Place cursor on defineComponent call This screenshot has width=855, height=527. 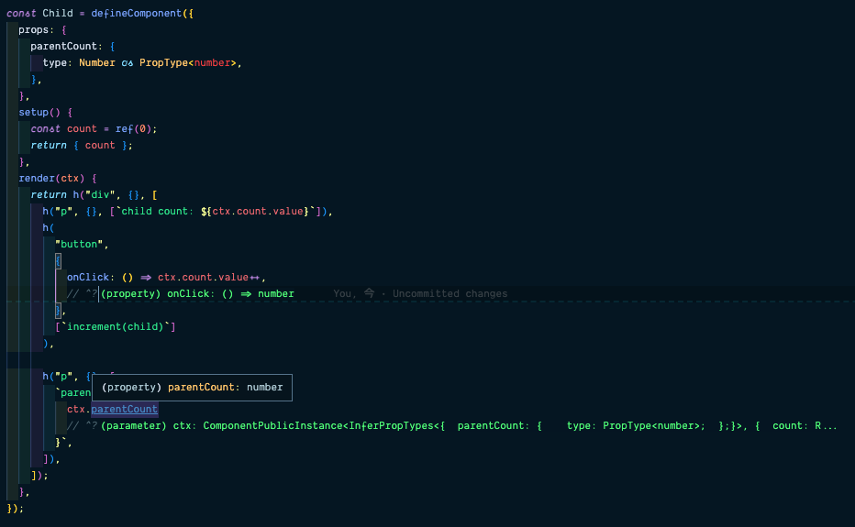(x=137, y=13)
